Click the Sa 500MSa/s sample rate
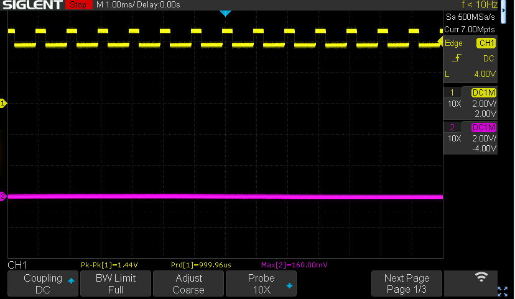Viewport: 515px width, 299px height. coord(470,17)
